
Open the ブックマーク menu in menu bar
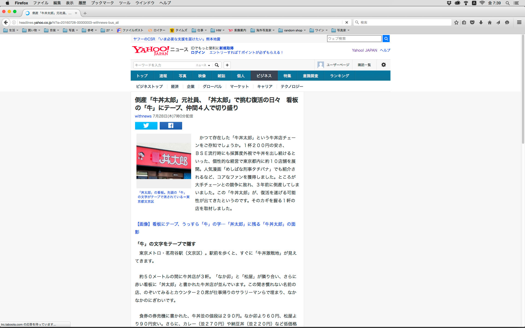102,3
